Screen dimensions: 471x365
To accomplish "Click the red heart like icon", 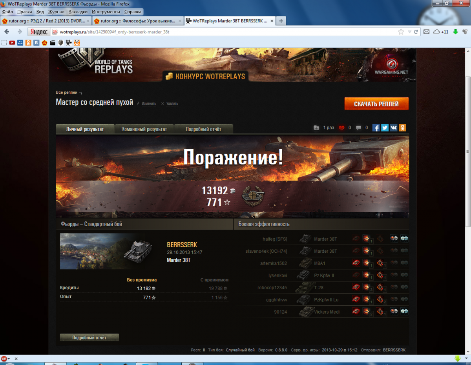I will [x=341, y=128].
